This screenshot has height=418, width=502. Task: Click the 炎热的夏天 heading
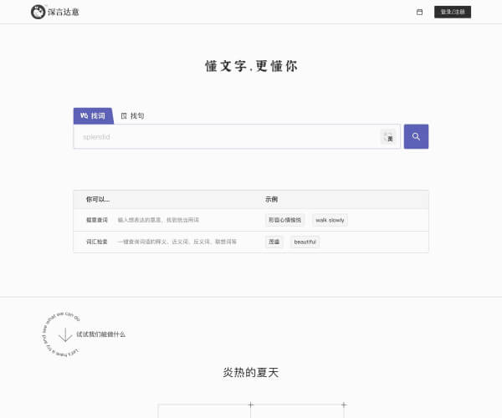click(x=250, y=372)
